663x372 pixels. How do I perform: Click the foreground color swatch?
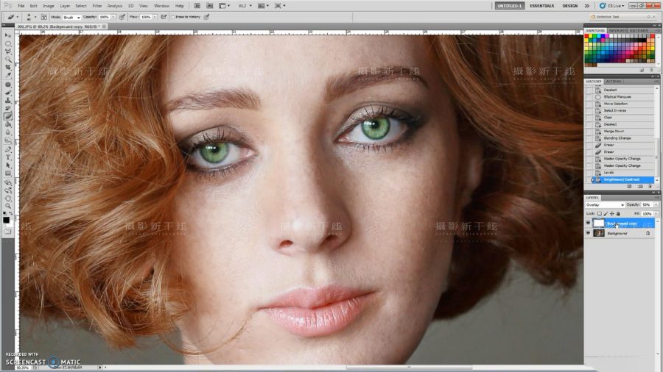click(x=7, y=220)
